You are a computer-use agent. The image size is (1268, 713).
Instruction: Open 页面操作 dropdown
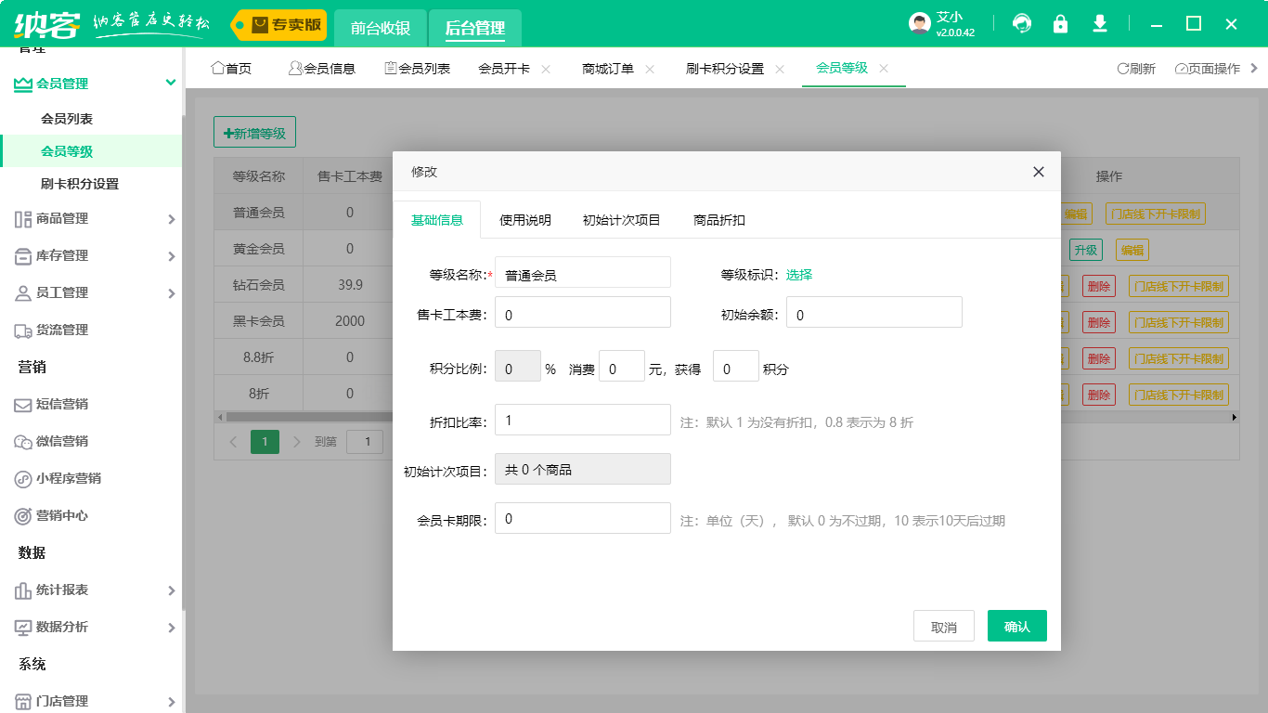[1209, 69]
